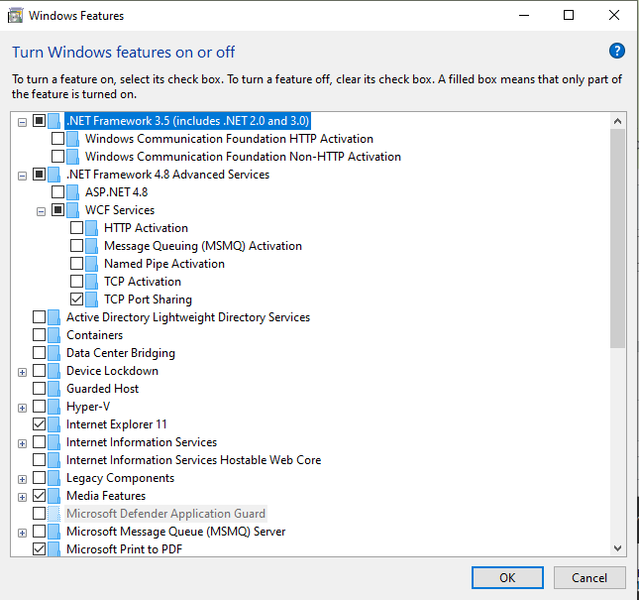Screen dimensions: 639x600
Task: Click dotted icon beside Microsoft Defender Application Guard
Action: coord(53,514)
